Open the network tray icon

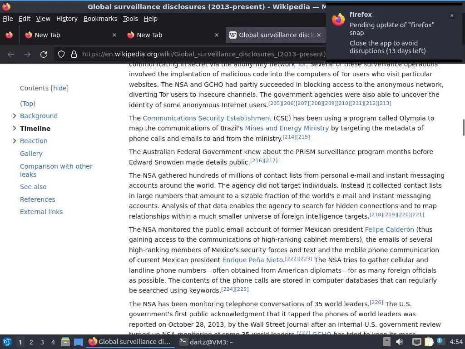pyautogui.click(x=416, y=342)
